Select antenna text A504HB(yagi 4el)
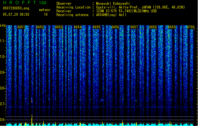This screenshot has width=198, height=126. 111,15
